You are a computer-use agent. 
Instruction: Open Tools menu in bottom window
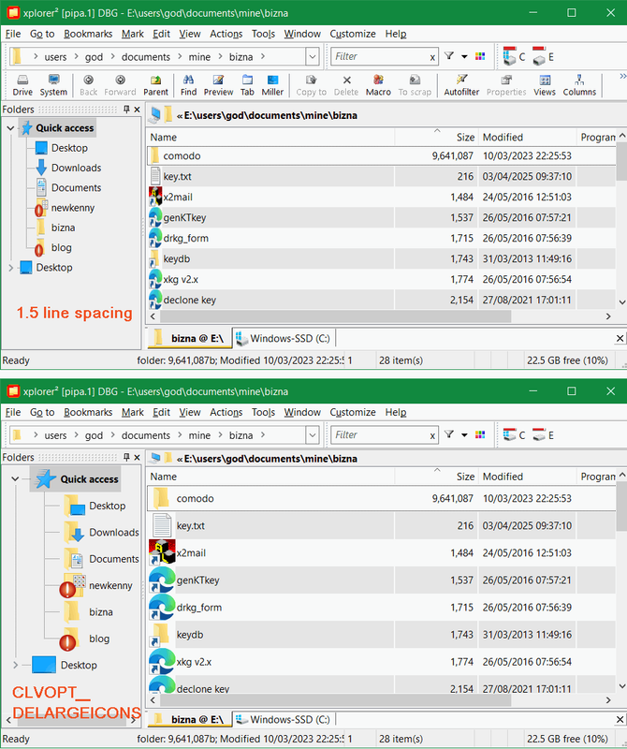point(264,412)
